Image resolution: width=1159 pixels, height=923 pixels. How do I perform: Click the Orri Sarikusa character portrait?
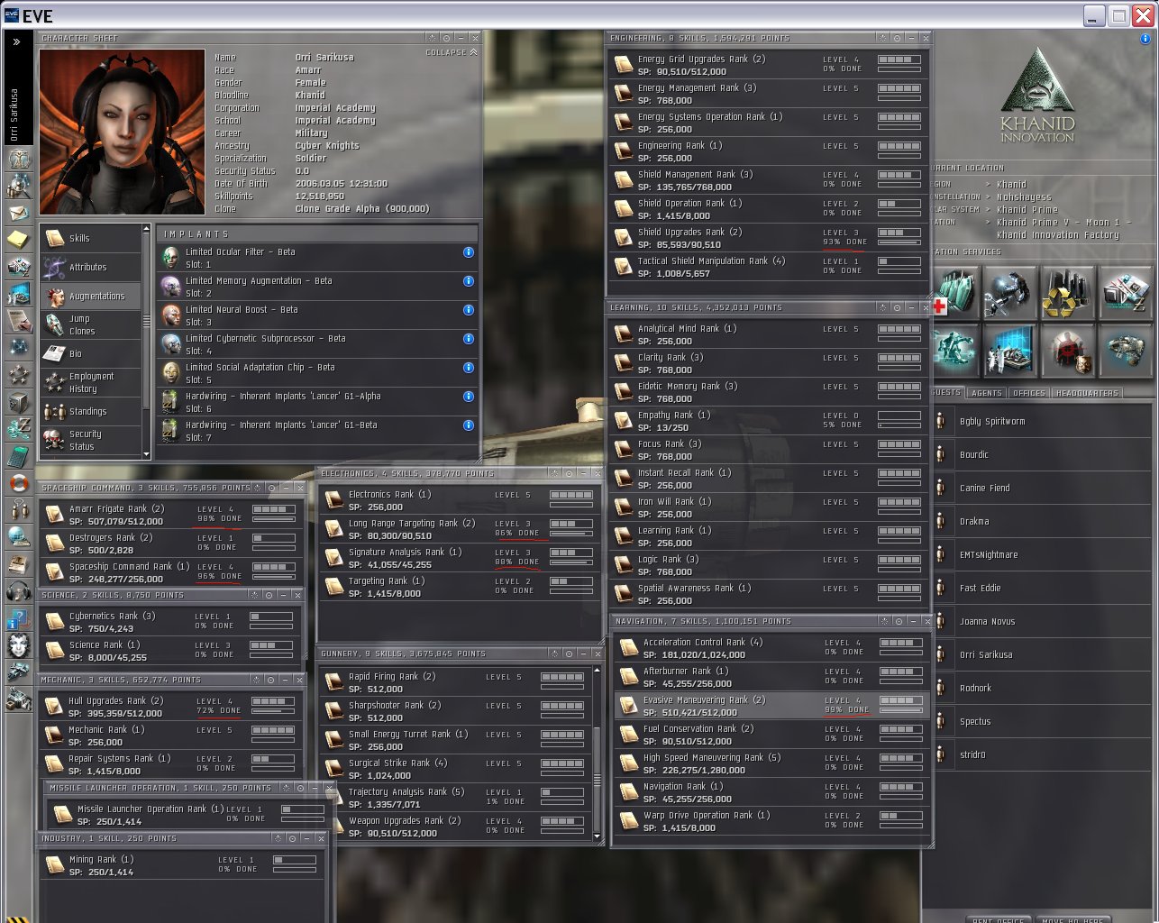pyautogui.click(x=123, y=132)
